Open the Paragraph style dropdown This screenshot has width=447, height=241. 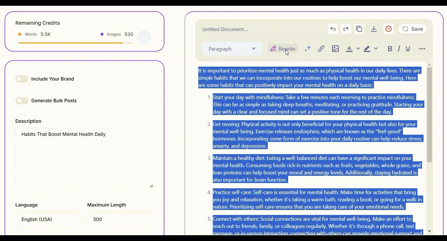click(x=232, y=49)
